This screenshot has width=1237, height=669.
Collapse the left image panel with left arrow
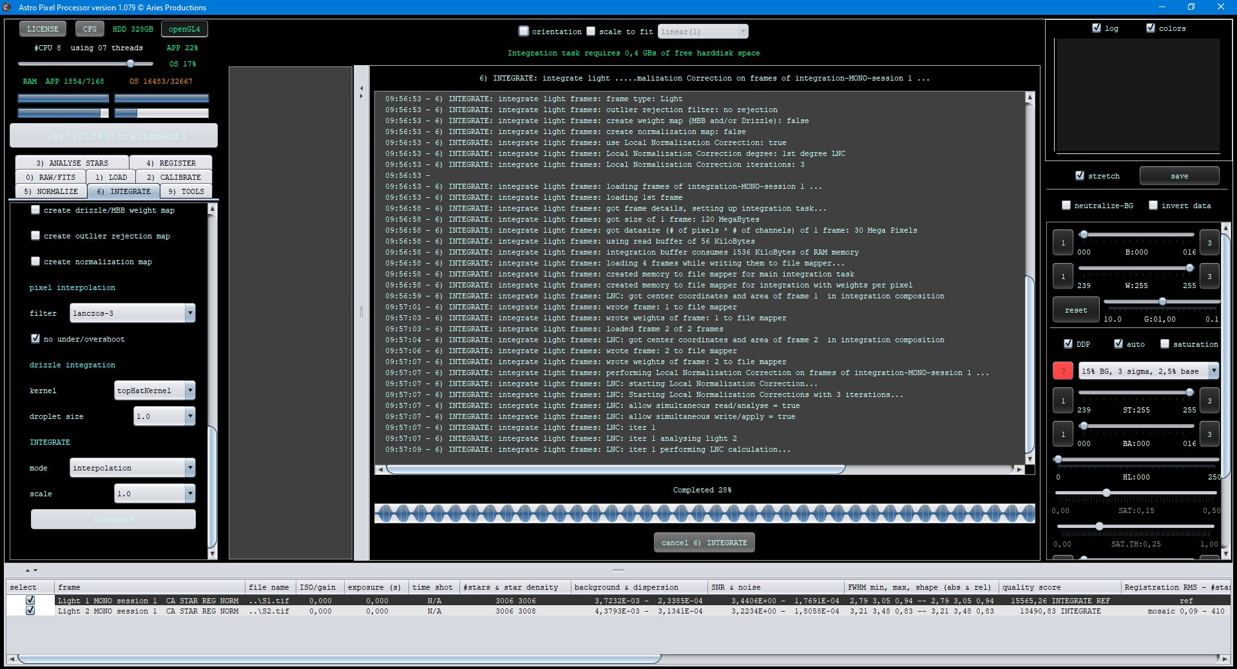click(x=361, y=88)
